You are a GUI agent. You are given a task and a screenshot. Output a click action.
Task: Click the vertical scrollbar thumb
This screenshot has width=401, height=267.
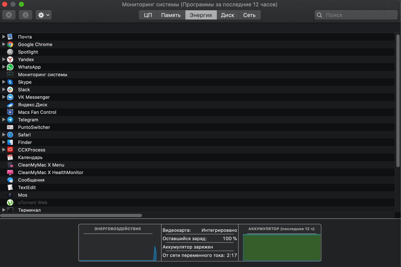point(398,100)
